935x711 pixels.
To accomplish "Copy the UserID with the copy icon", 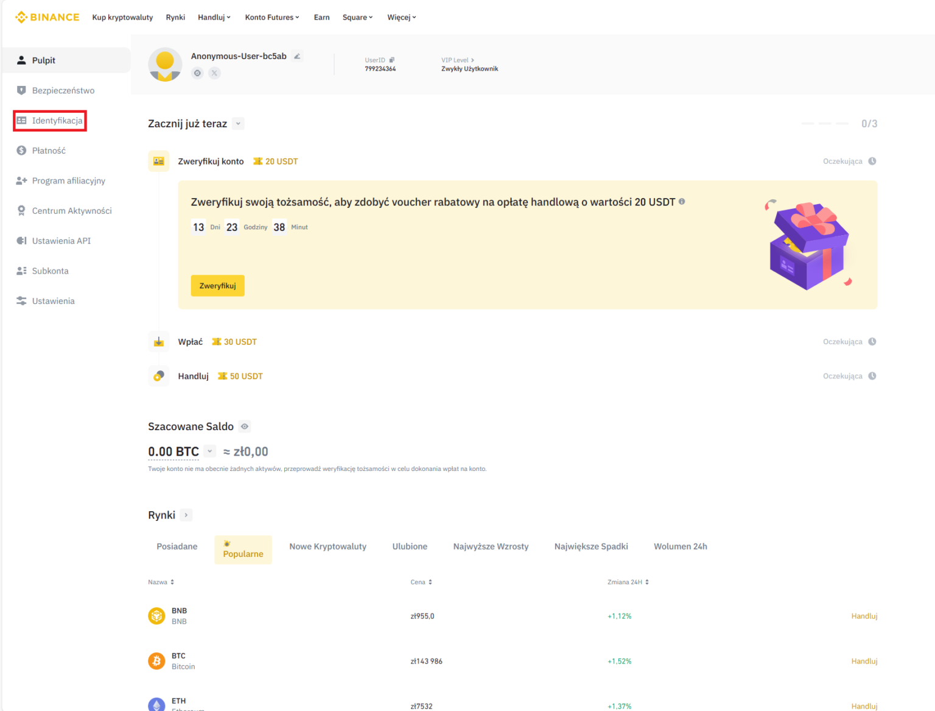I will pos(392,60).
